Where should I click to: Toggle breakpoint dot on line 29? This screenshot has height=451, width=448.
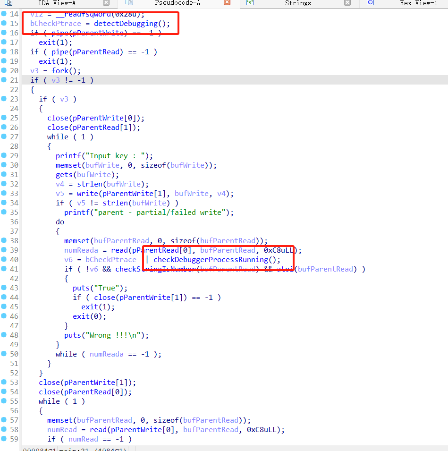click(4, 155)
